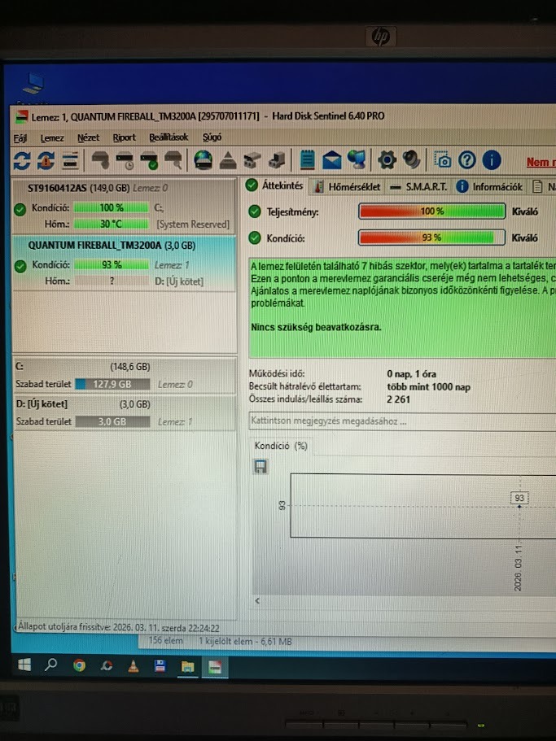
Task: Click the eject triangle toolbar icon
Action: tap(228, 161)
